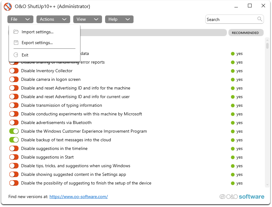Click 'Disable suggestions in the timeline' text

click(x=54, y=148)
